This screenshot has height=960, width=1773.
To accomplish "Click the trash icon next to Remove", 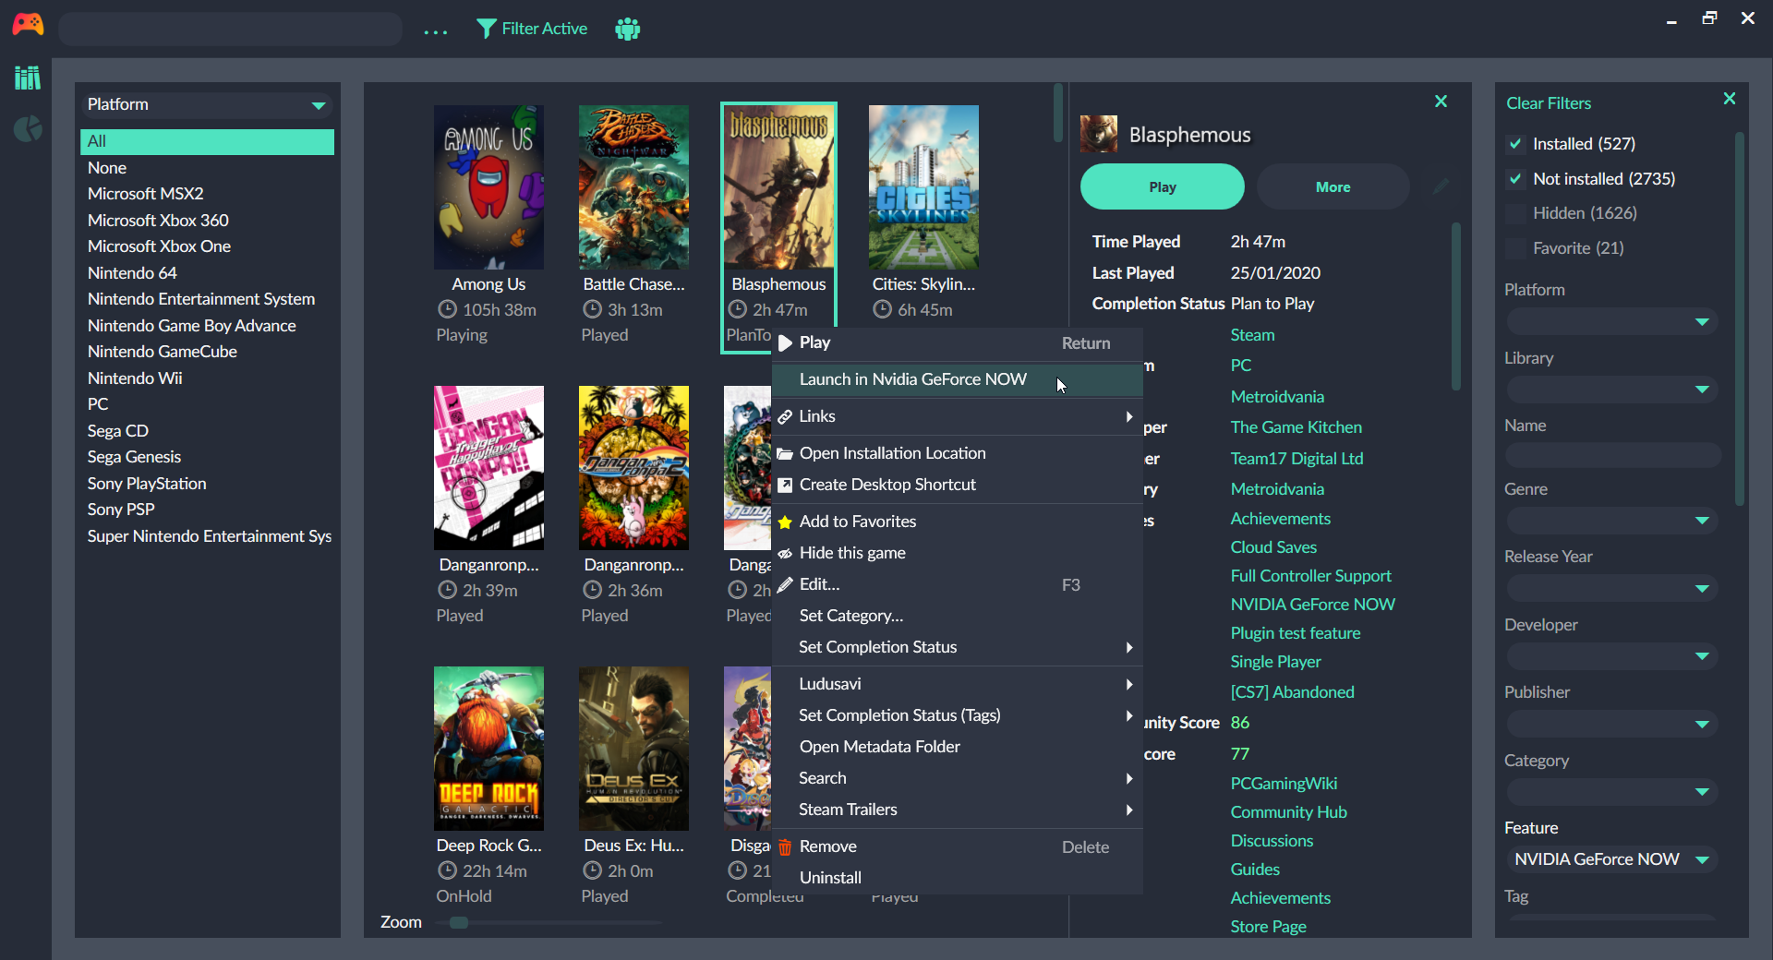I will [x=785, y=847].
